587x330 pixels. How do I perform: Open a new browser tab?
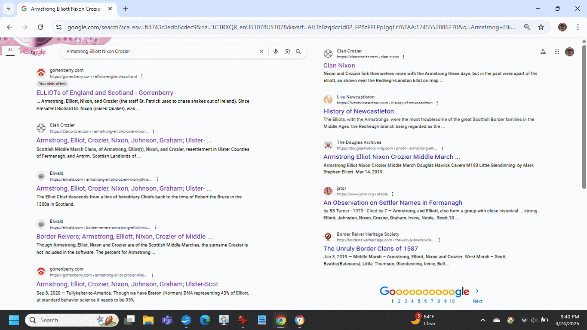[126, 9]
